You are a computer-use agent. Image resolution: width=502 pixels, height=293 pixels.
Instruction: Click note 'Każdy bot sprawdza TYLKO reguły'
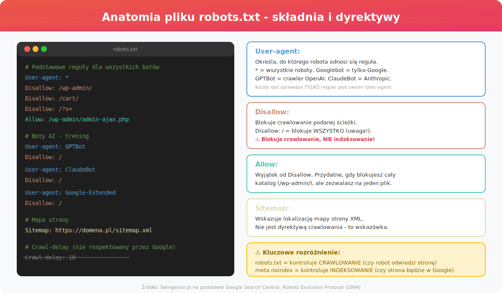click(x=323, y=87)
